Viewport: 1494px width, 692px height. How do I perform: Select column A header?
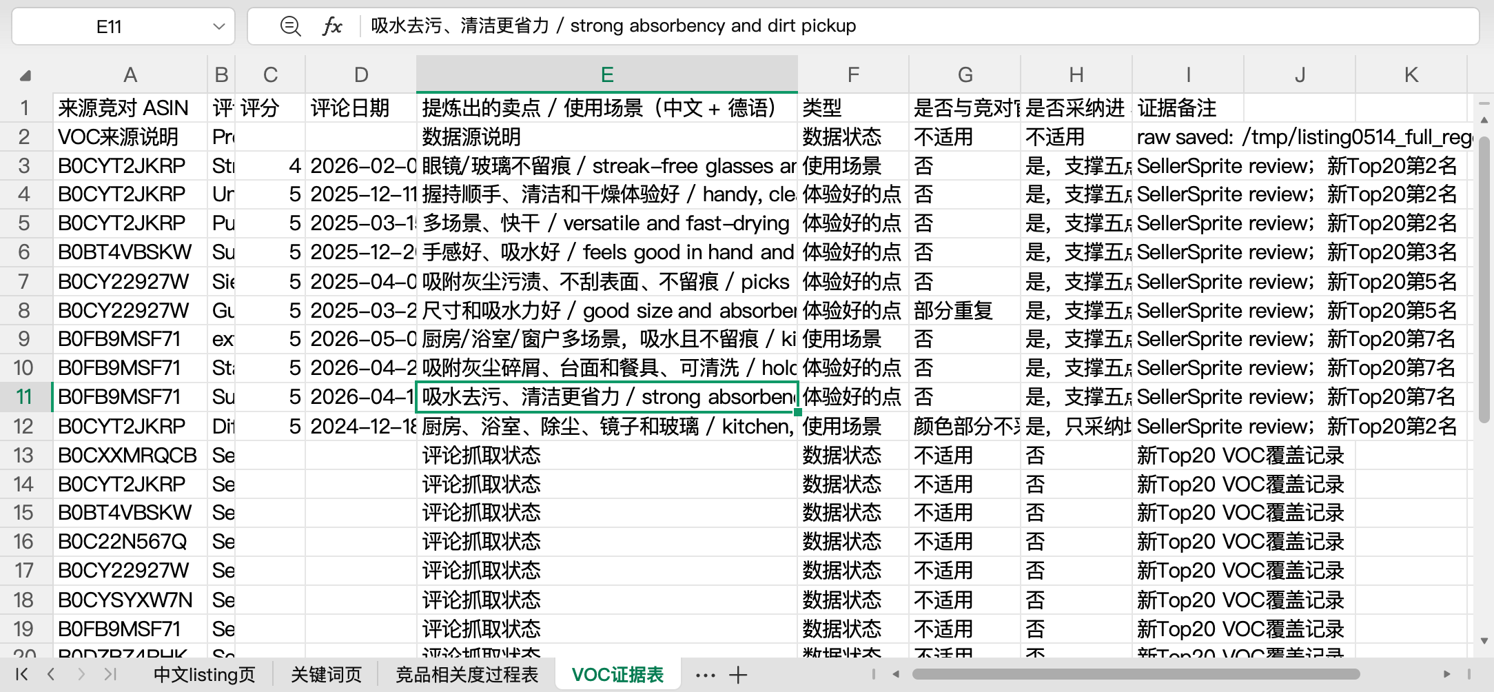[x=130, y=74]
